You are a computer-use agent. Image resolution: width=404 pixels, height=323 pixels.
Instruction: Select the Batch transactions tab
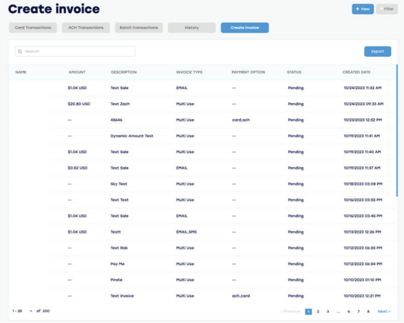pyautogui.click(x=139, y=28)
